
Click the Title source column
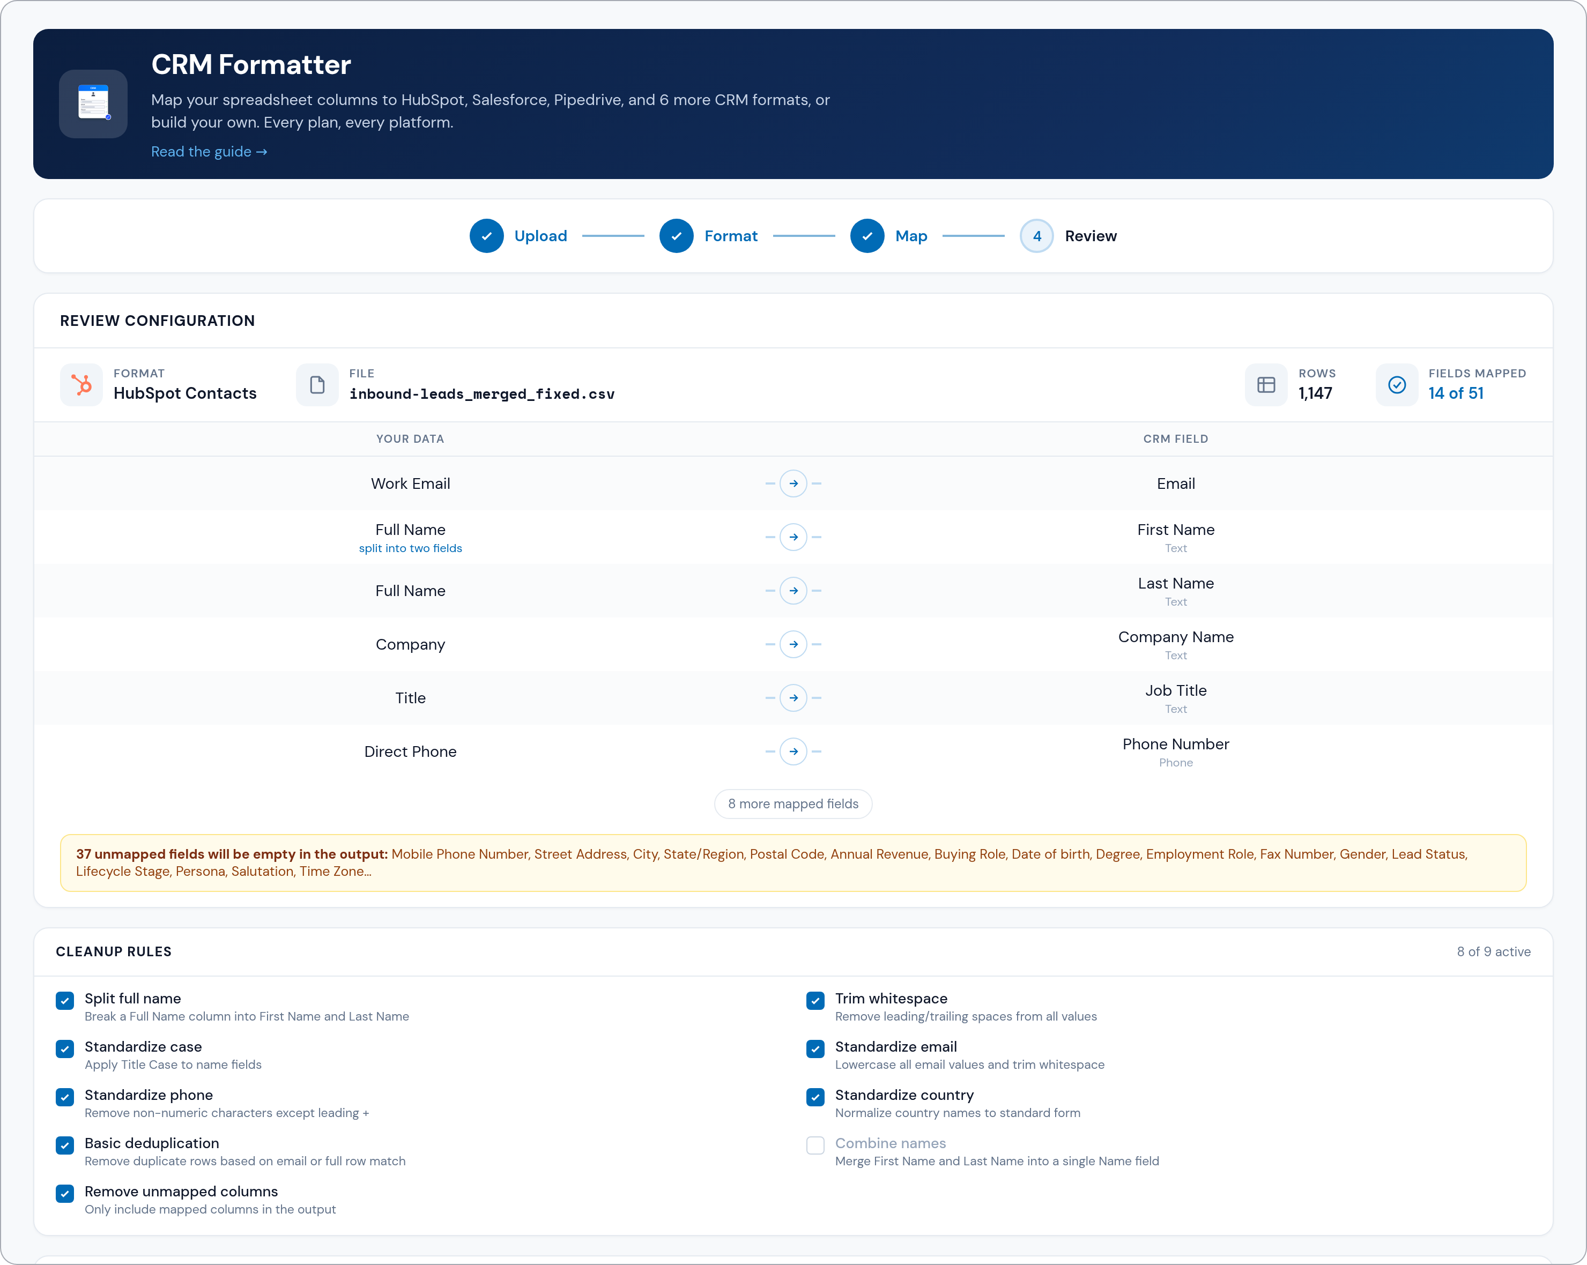[410, 698]
